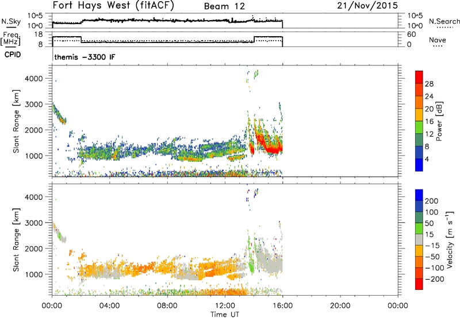Screen dimensions: 460x318
Task: Click the left '10^5' noise axis tick
Action: [x=36, y=16]
